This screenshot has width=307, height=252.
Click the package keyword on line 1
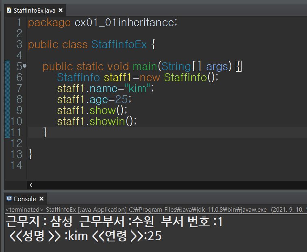click(x=49, y=23)
